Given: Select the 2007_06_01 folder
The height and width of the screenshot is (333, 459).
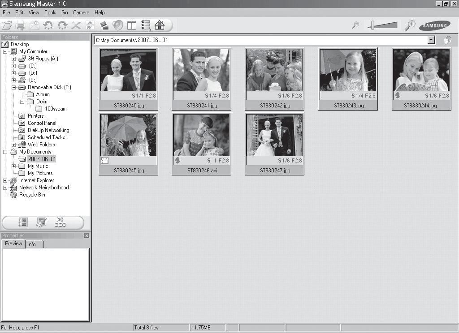Looking at the screenshot, I should (42, 159).
